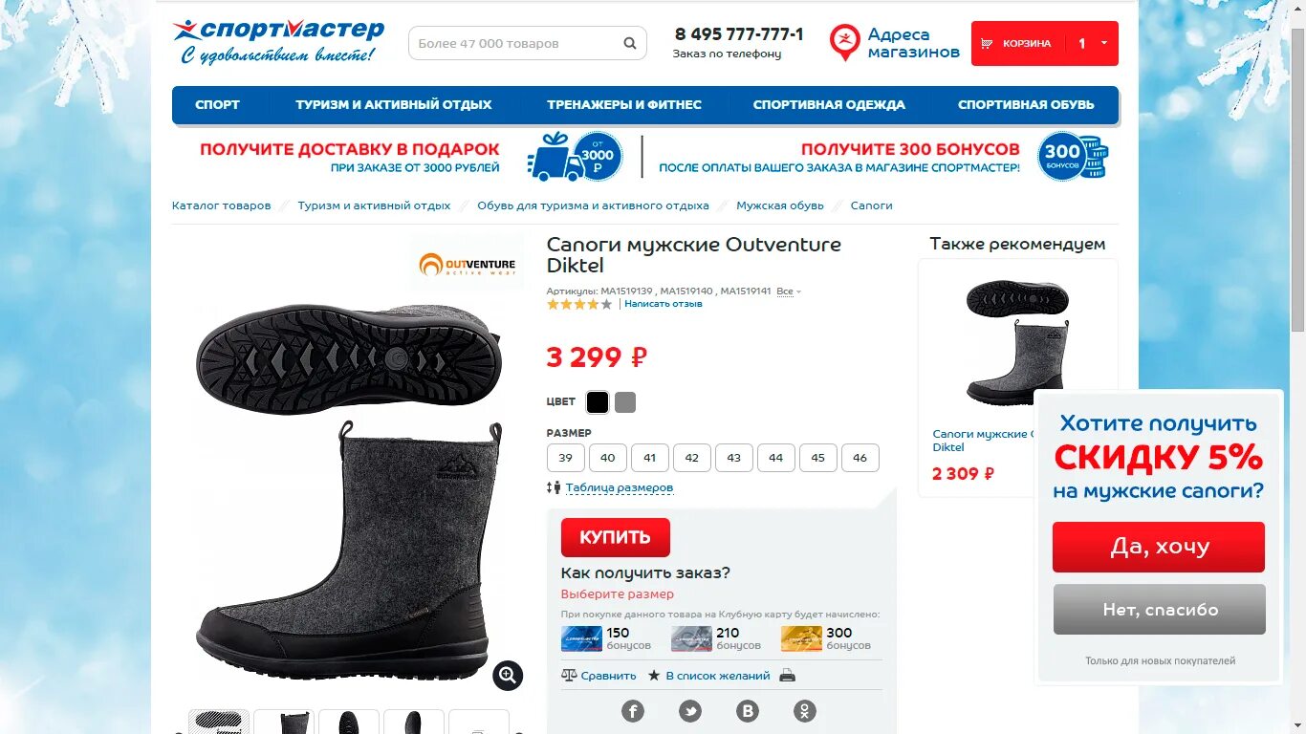The image size is (1306, 734).
Task: Select the gray color swatch
Action: coord(625,402)
